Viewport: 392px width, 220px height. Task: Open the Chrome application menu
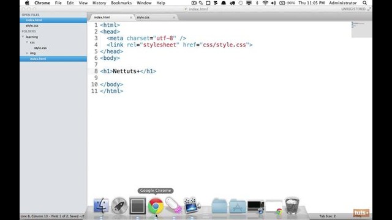pos(42,3)
